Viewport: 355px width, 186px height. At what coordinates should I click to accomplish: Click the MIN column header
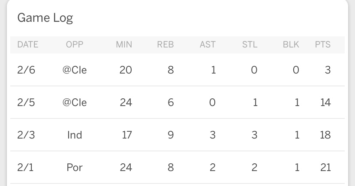tap(124, 44)
